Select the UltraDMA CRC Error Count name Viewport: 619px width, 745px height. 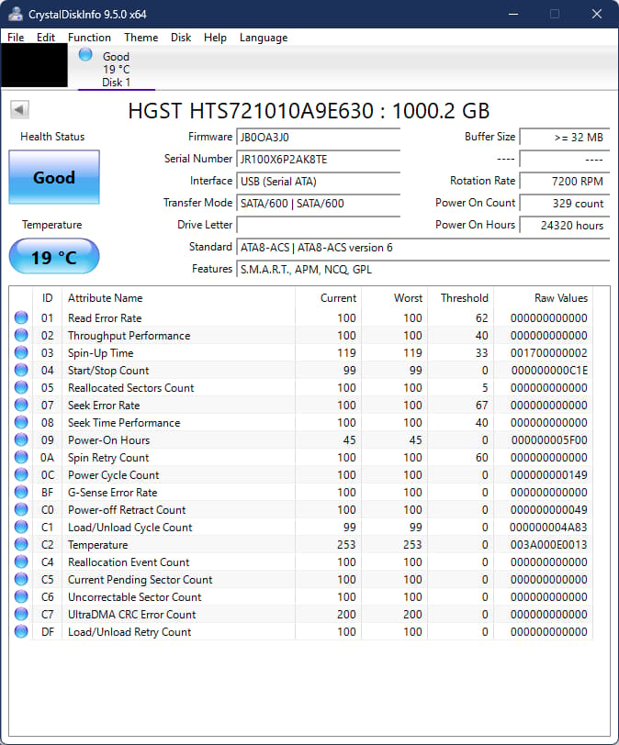(131, 615)
